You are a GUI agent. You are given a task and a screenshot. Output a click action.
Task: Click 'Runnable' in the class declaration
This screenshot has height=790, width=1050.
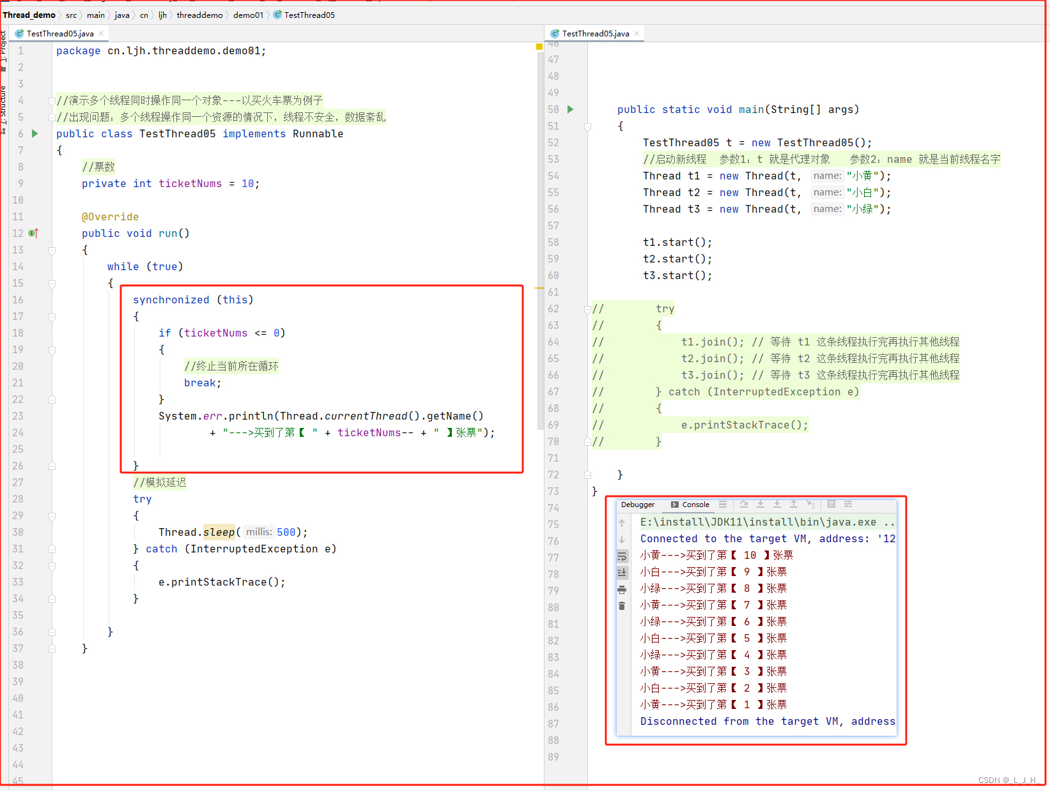(x=318, y=134)
